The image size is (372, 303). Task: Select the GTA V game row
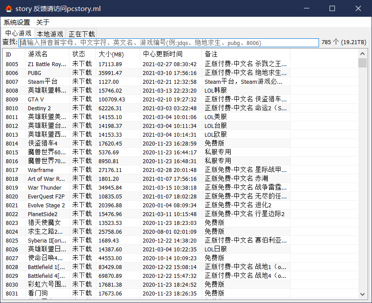pyautogui.click(x=147, y=100)
